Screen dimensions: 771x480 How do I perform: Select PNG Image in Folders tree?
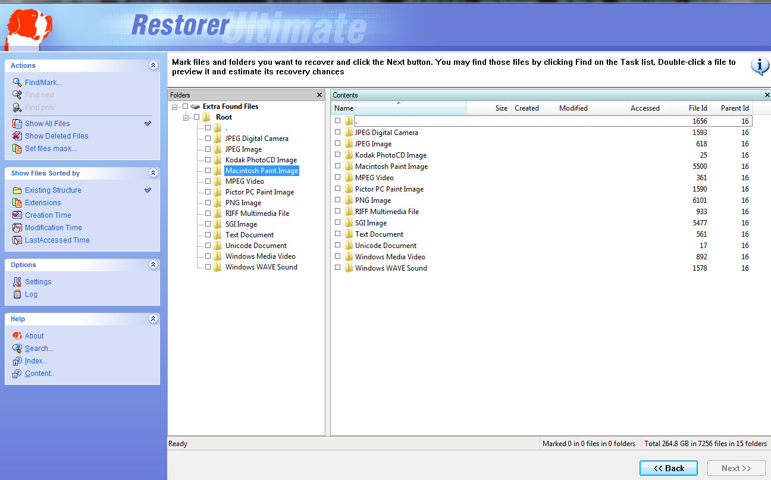coord(243,203)
